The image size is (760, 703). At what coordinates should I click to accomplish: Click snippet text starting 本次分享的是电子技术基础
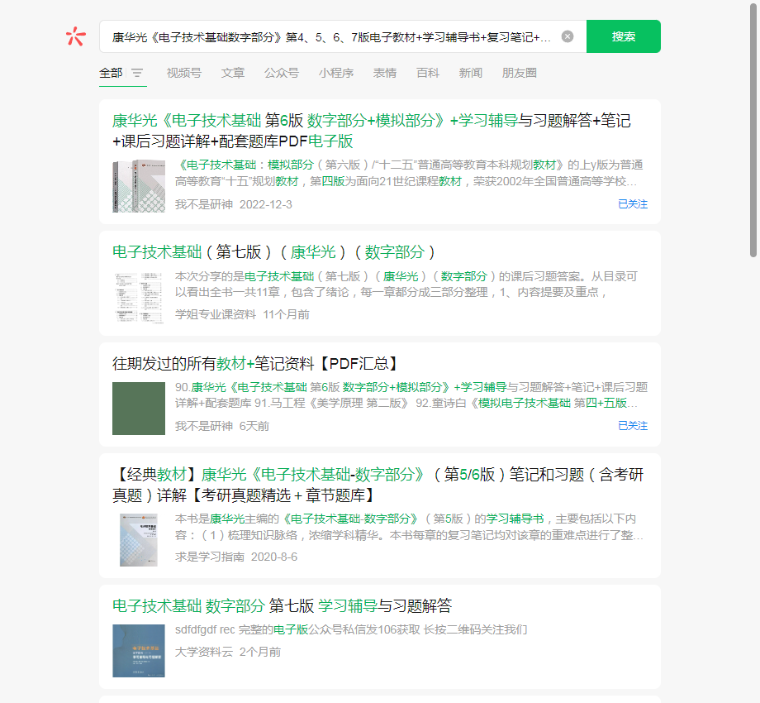406,285
